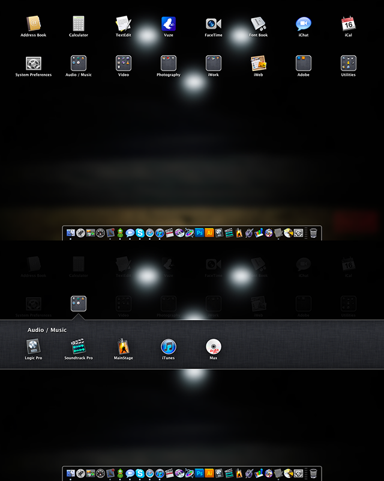Launch MainStage from the expanded folder
The image size is (384, 481).
coord(124,347)
